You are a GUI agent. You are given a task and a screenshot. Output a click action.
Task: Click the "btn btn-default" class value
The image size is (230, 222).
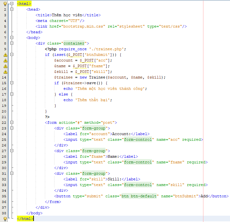coord(139,196)
